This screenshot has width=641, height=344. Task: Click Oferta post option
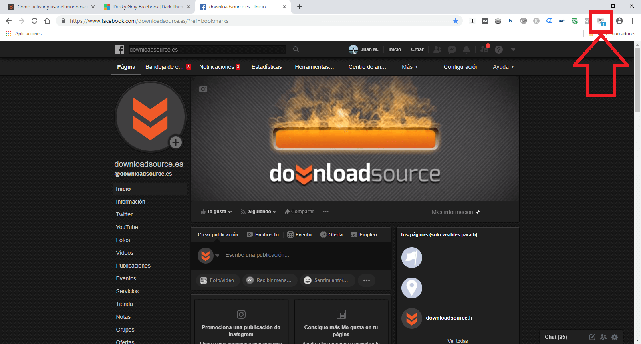point(331,235)
